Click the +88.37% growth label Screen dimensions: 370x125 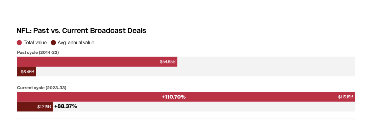(65, 106)
